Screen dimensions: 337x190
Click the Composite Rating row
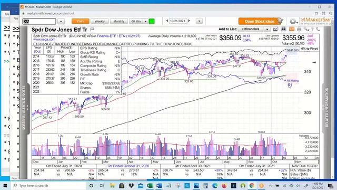[100, 65]
